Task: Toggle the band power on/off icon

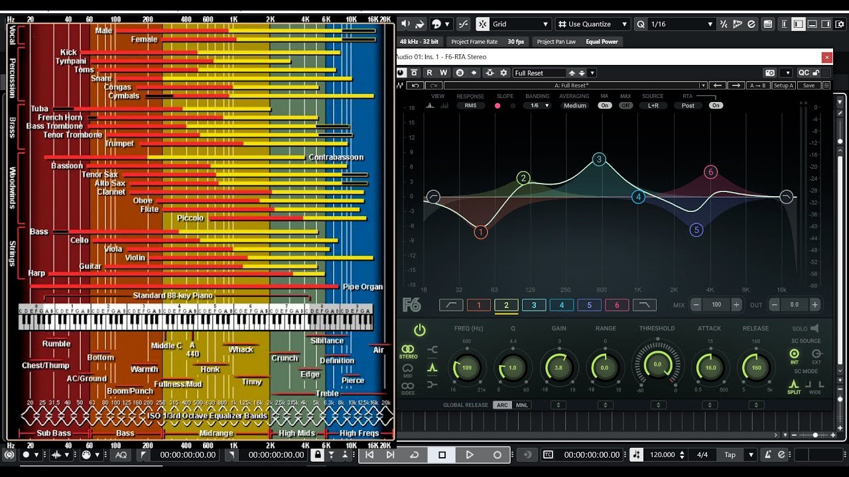Action: pyautogui.click(x=419, y=330)
